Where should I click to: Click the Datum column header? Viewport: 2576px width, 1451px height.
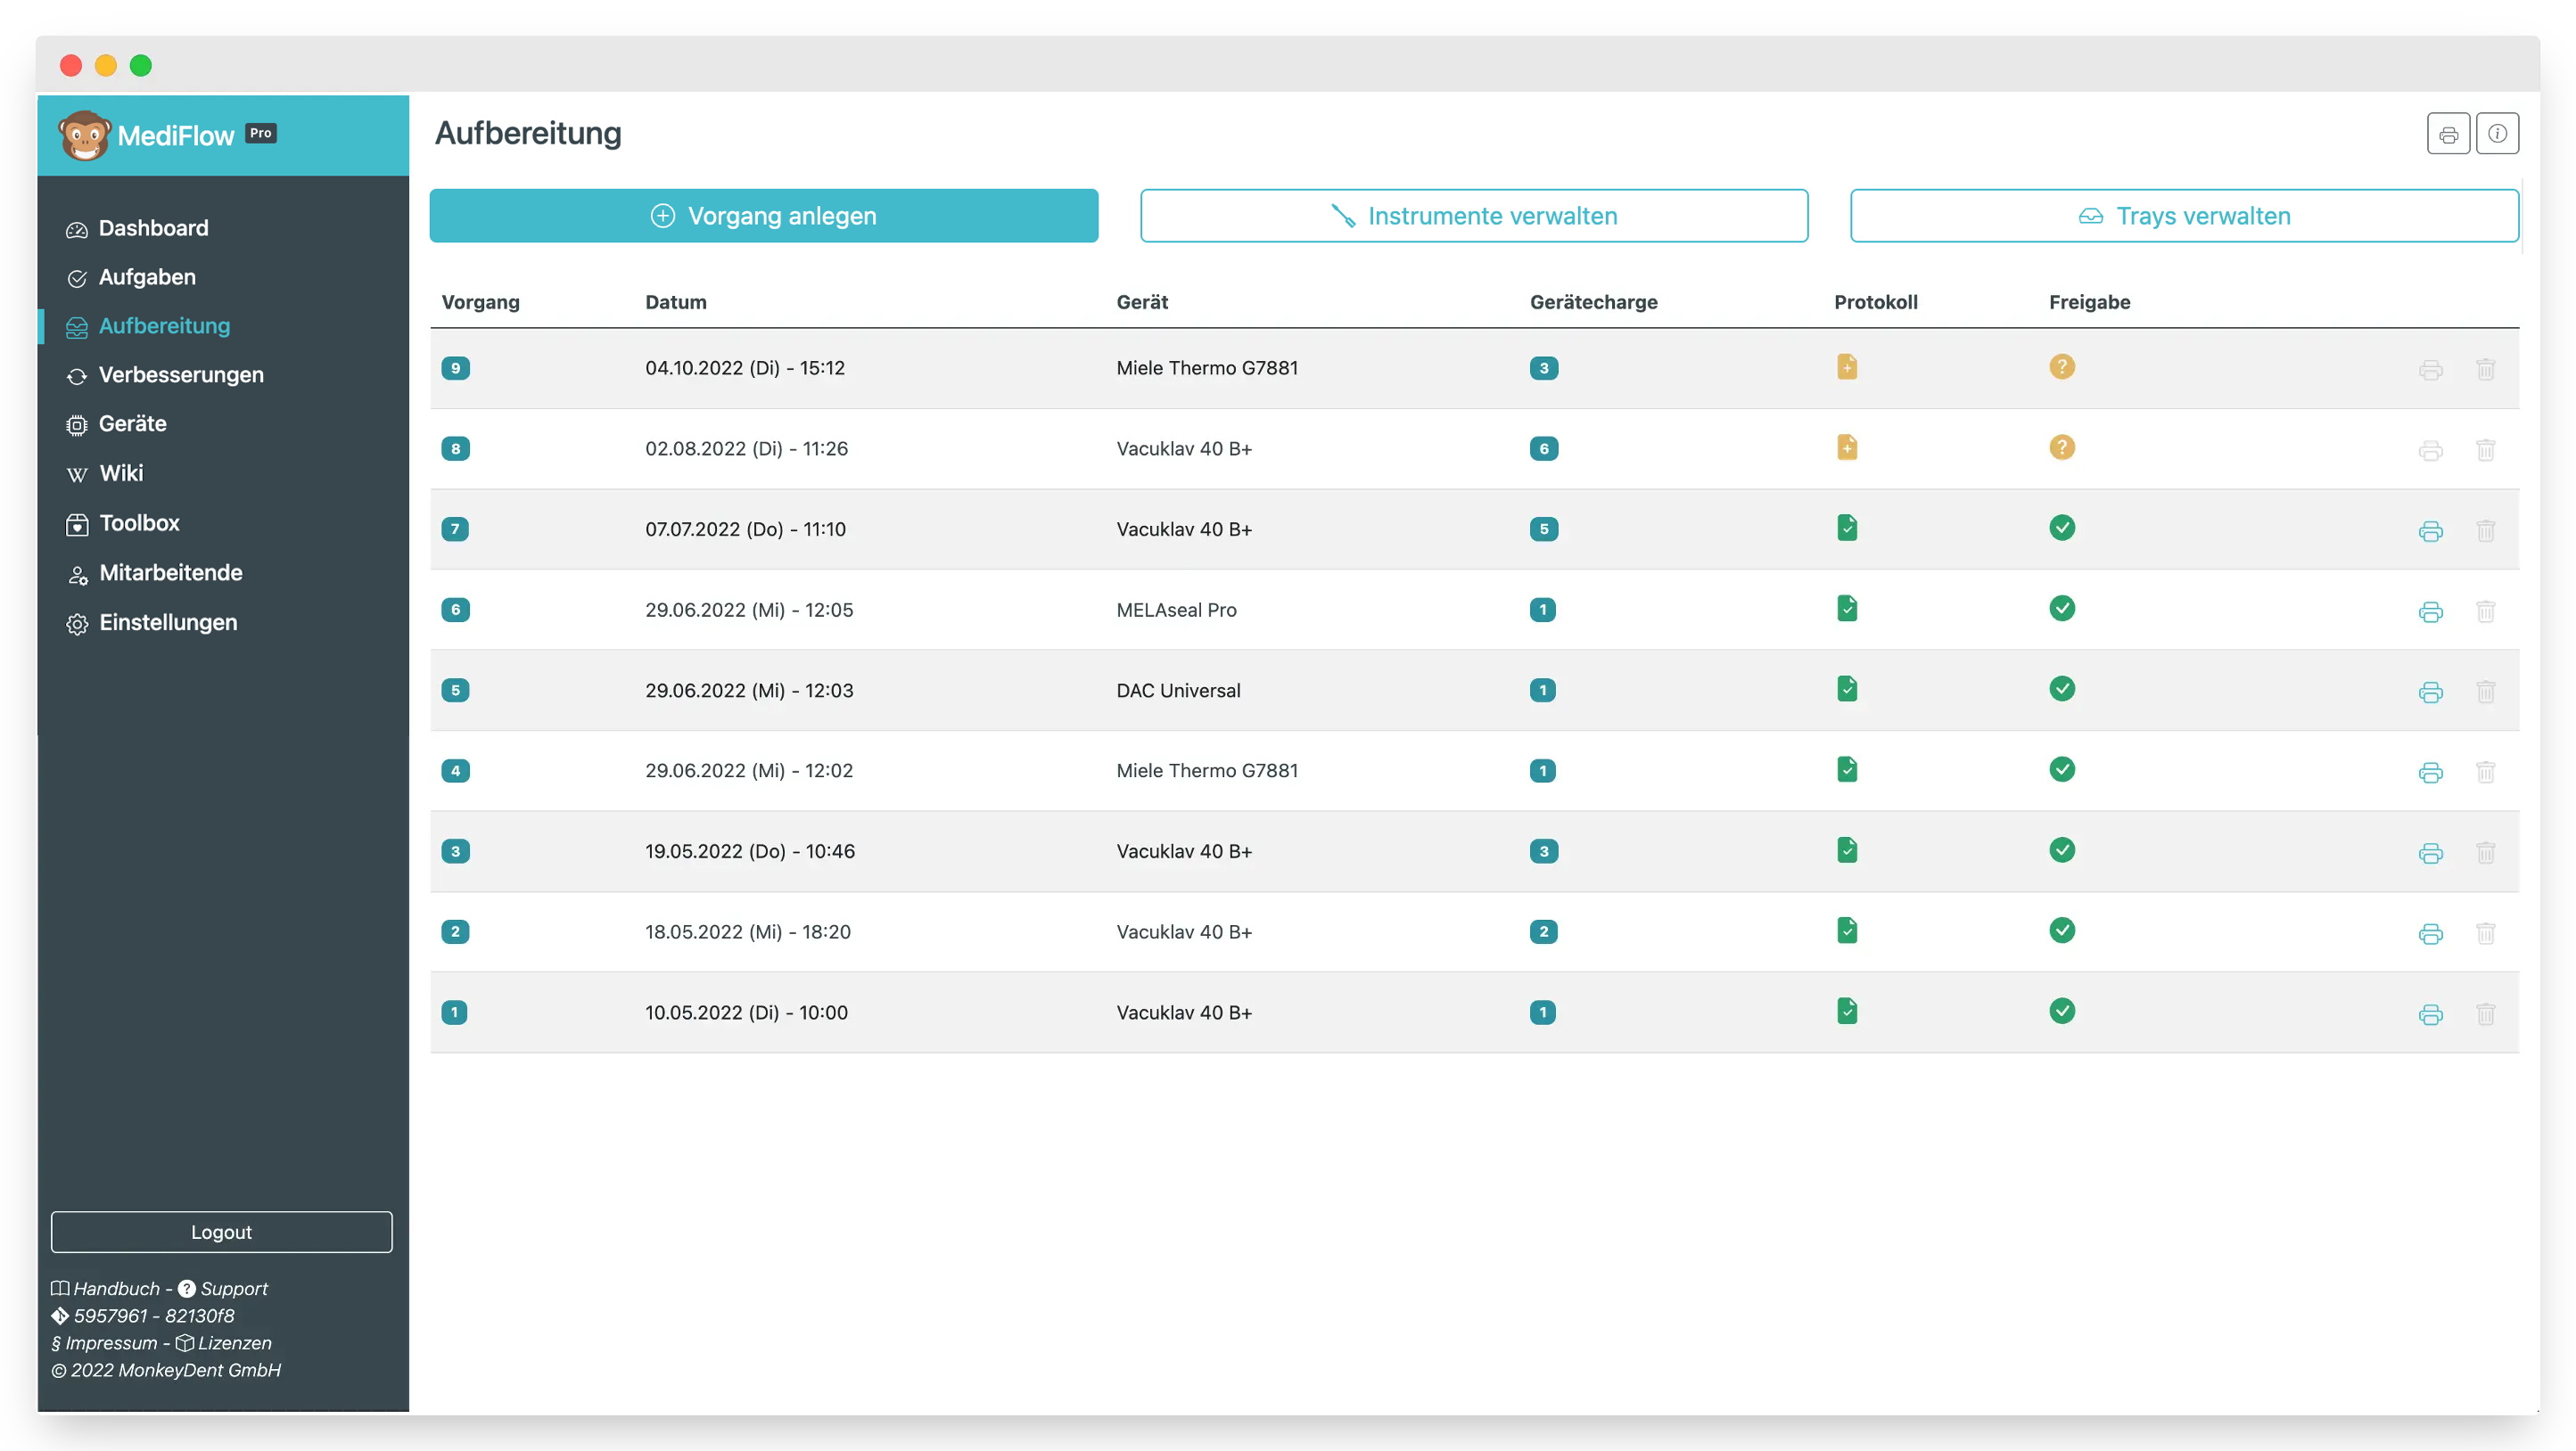(x=676, y=302)
